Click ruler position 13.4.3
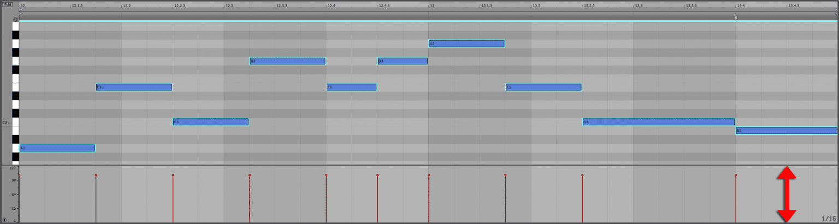Screen dimensions: 839x224 [x=794, y=5]
